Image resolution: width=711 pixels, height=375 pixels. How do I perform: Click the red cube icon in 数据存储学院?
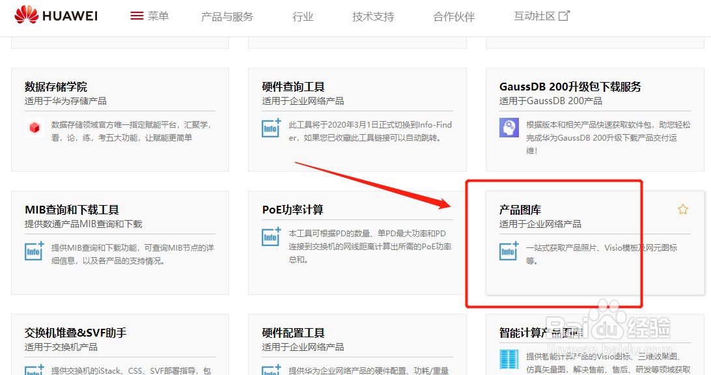tap(35, 128)
